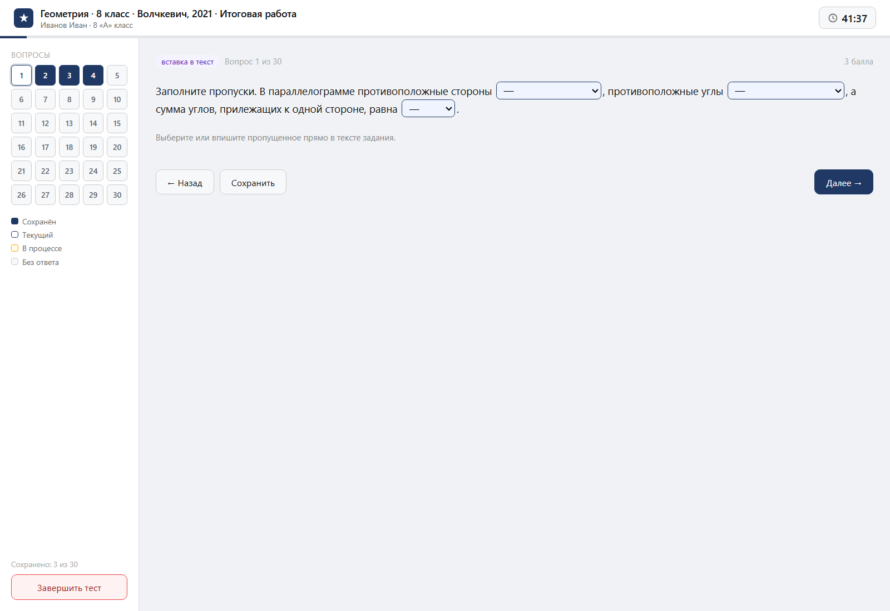This screenshot has width=890, height=611.
Task: Save the answer with Сохранить
Action: 253,182
